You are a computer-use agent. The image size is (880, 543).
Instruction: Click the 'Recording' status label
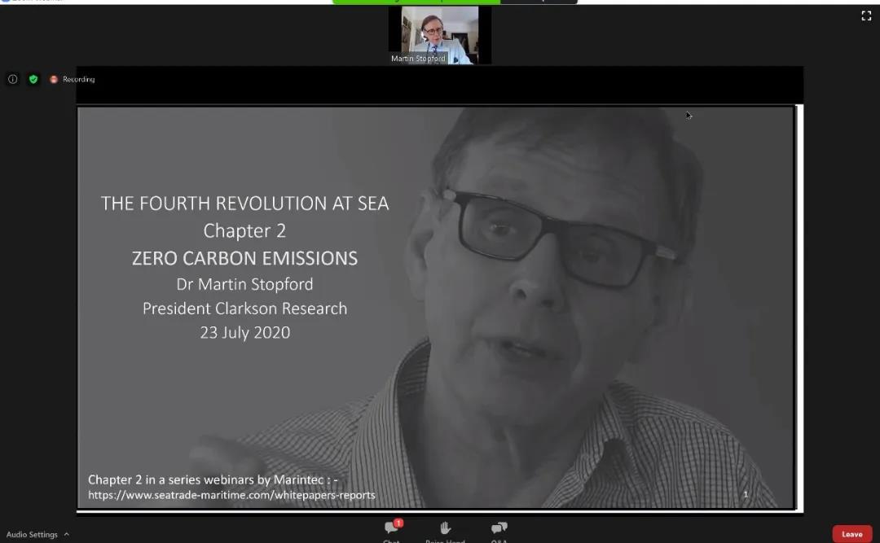(78, 80)
